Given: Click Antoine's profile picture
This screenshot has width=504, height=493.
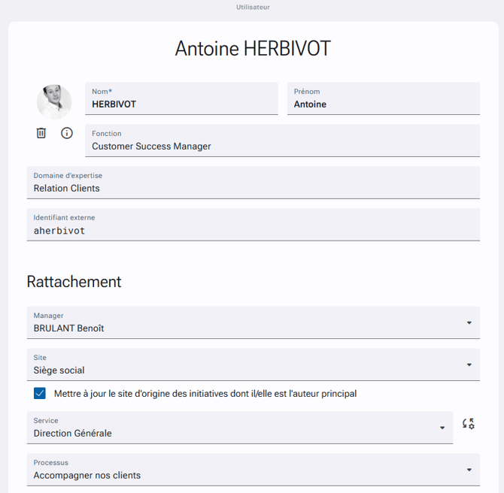Looking at the screenshot, I should pos(54,102).
